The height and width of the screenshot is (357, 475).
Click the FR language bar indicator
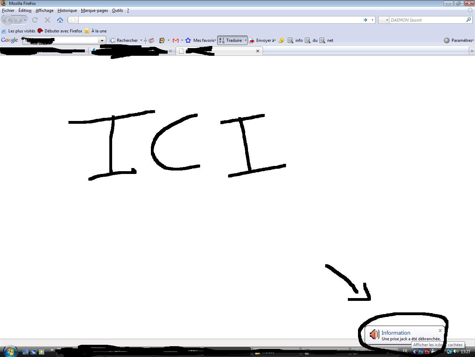click(x=405, y=351)
